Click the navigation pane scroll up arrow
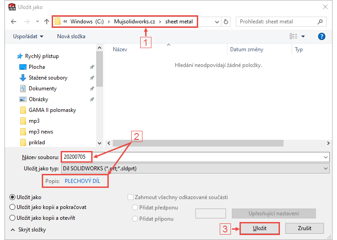 click(99, 48)
